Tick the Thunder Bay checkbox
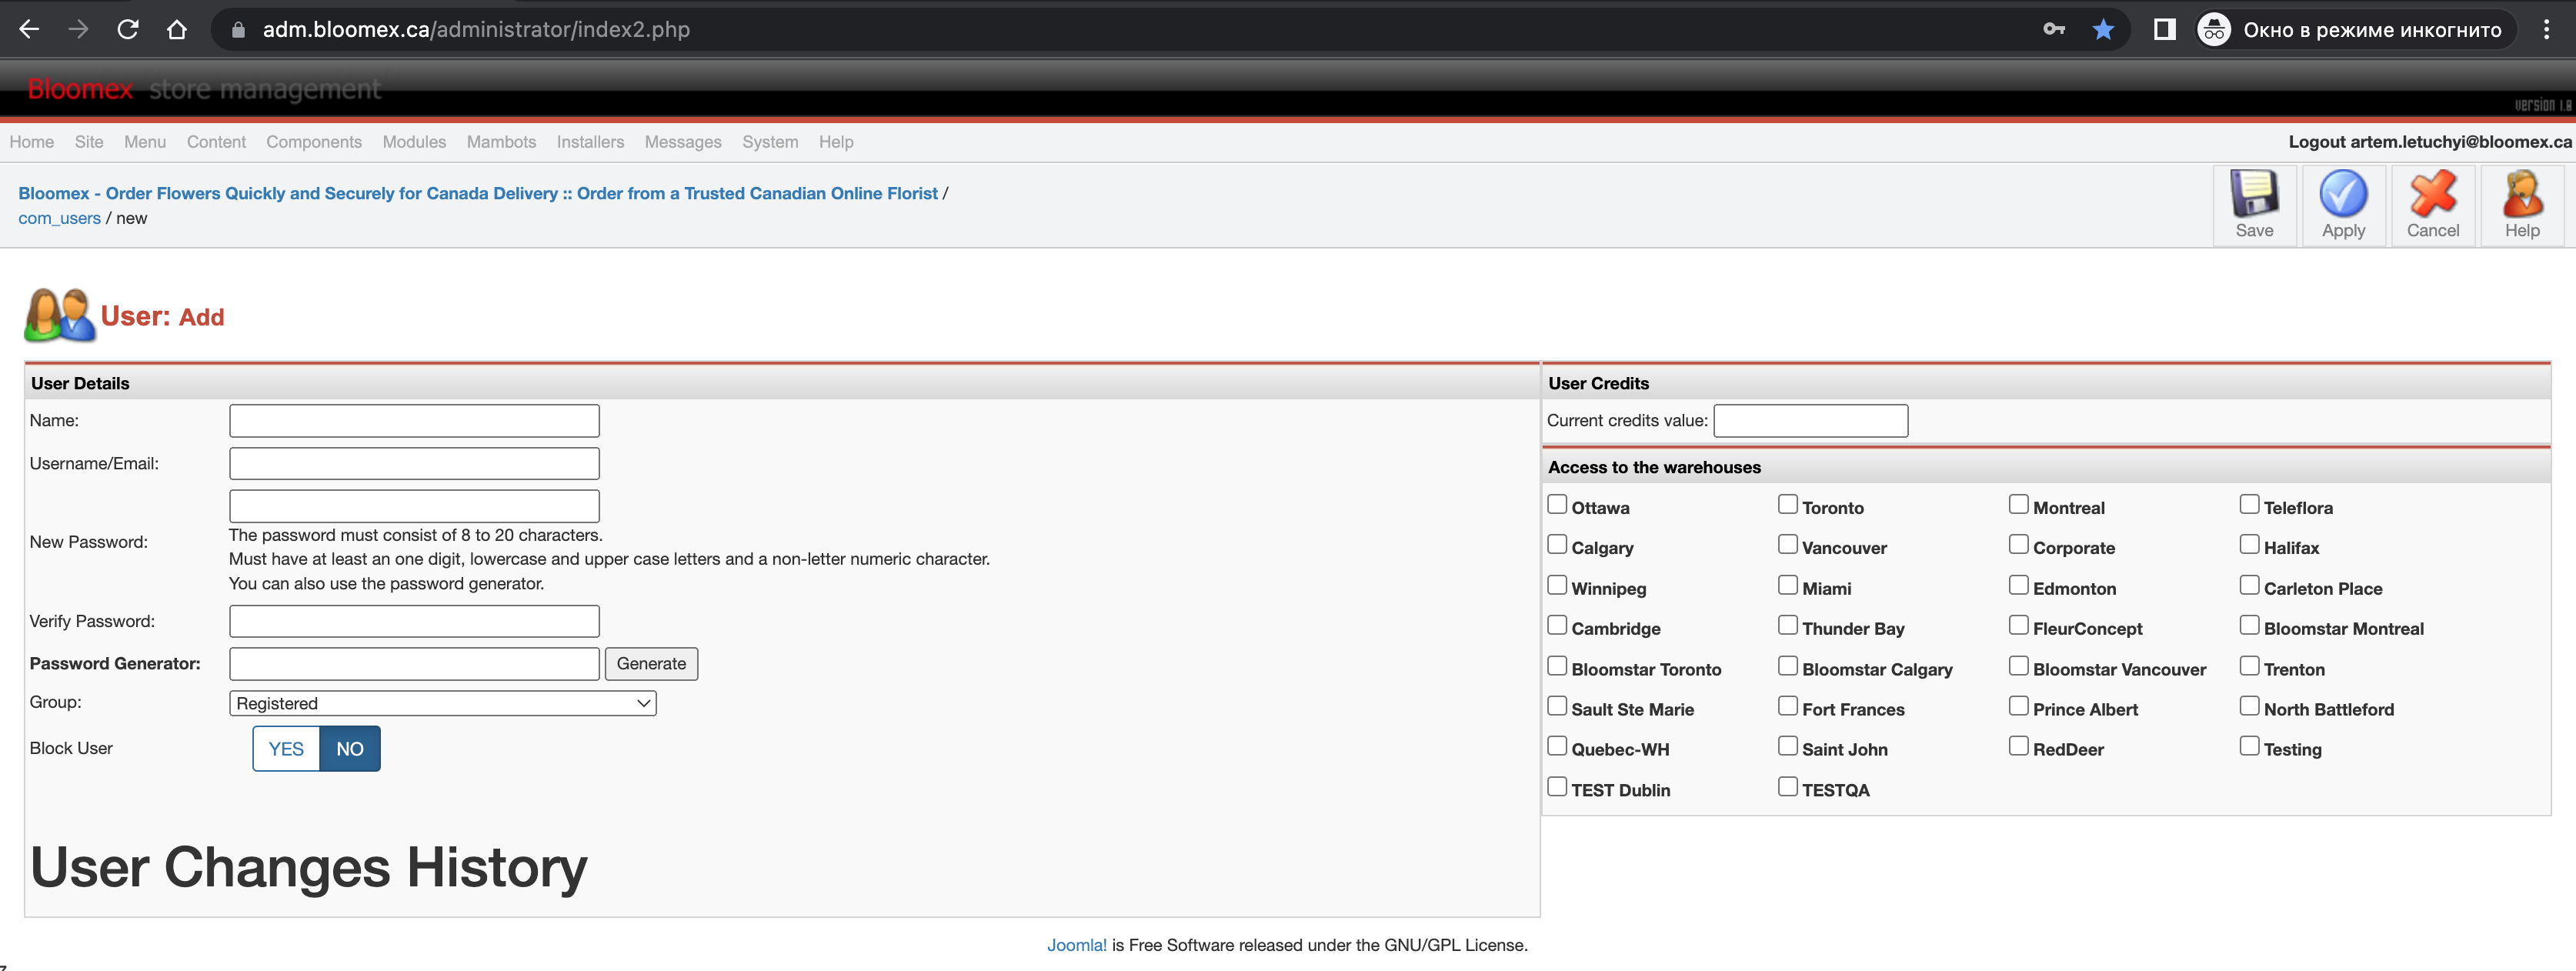 1788,625
